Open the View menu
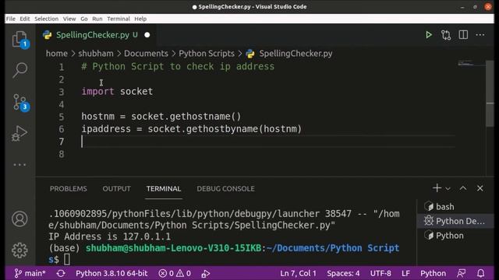The width and height of the screenshot is (499, 280). (69, 19)
